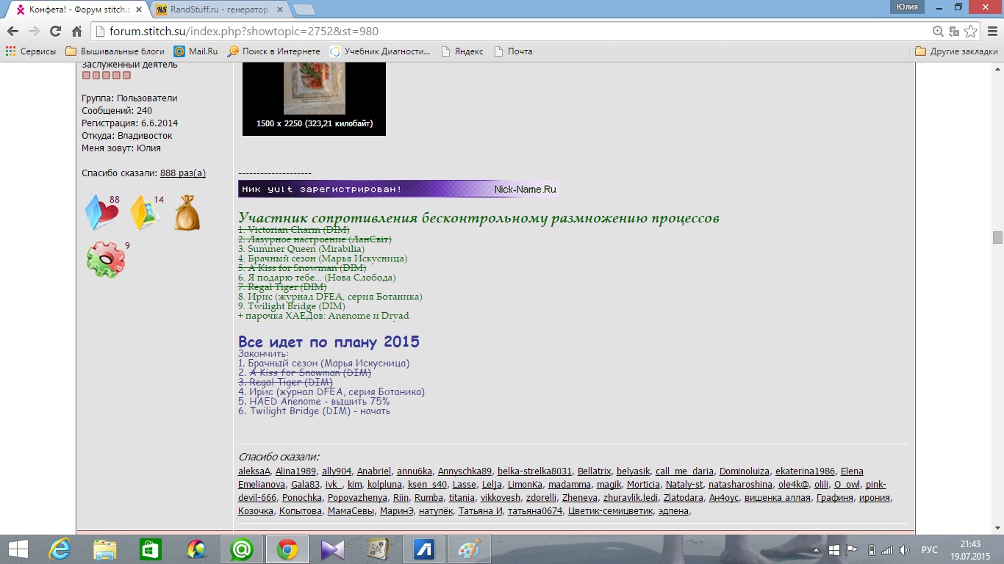1004x564 pixels.
Task: Click the money bag icon
Action: (187, 214)
